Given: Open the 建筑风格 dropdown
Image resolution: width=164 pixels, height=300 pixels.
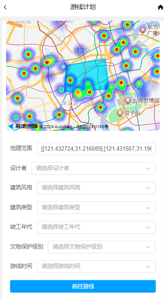Looking at the screenshot, I should tap(96, 188).
